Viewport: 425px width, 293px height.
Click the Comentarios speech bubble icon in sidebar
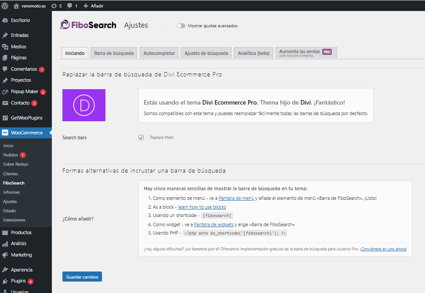tap(5, 69)
